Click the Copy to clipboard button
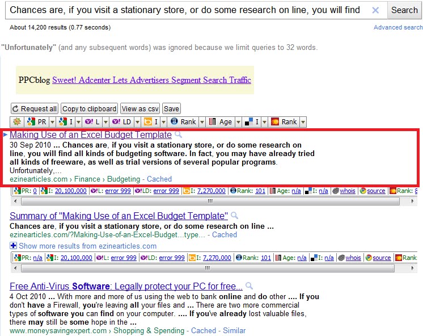 point(89,108)
